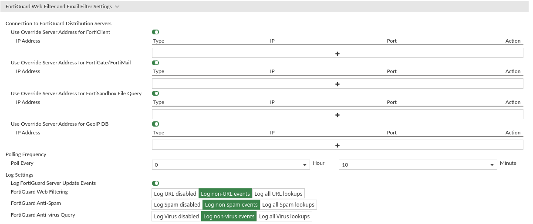The height and width of the screenshot is (224, 533).
Task: Open the Poll Every Minute dropdown
Action: pos(418,165)
